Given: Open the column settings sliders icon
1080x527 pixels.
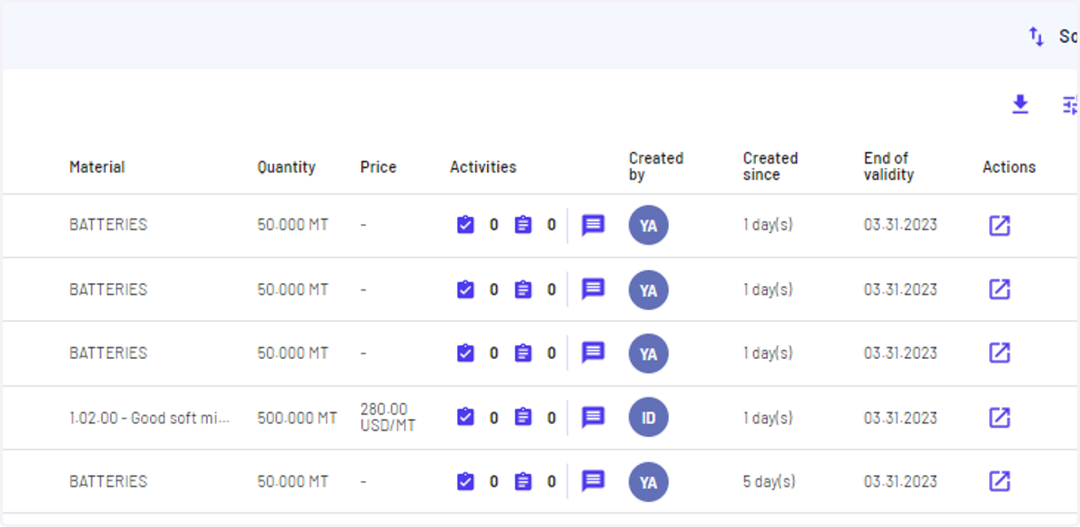Looking at the screenshot, I should point(1070,105).
